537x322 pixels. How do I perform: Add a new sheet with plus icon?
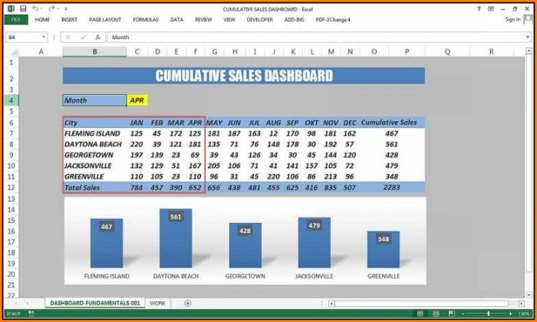click(188, 303)
